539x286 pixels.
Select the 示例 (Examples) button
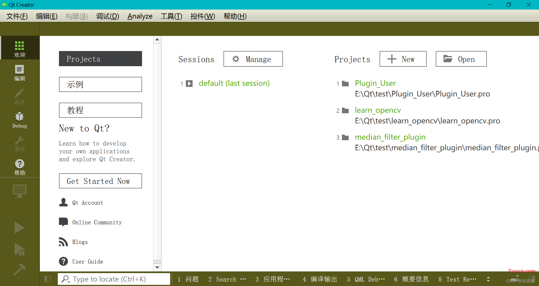101,84
